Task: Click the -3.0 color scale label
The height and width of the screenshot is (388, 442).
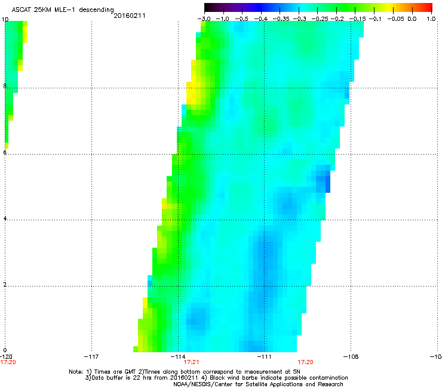Action: click(x=204, y=19)
